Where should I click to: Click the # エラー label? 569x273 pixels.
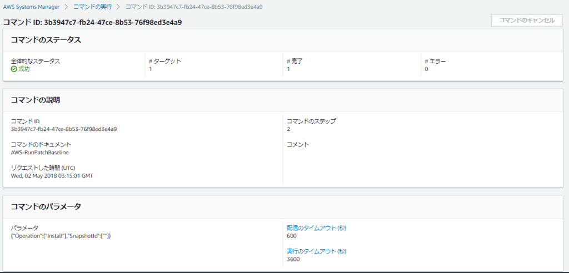tap(435, 61)
